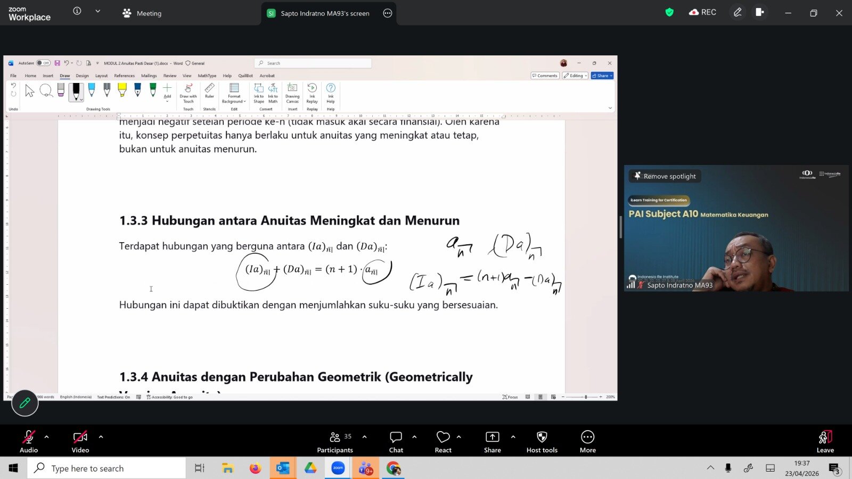Image resolution: width=852 pixels, height=479 pixels.
Task: Select the green pen
Action: (153, 90)
